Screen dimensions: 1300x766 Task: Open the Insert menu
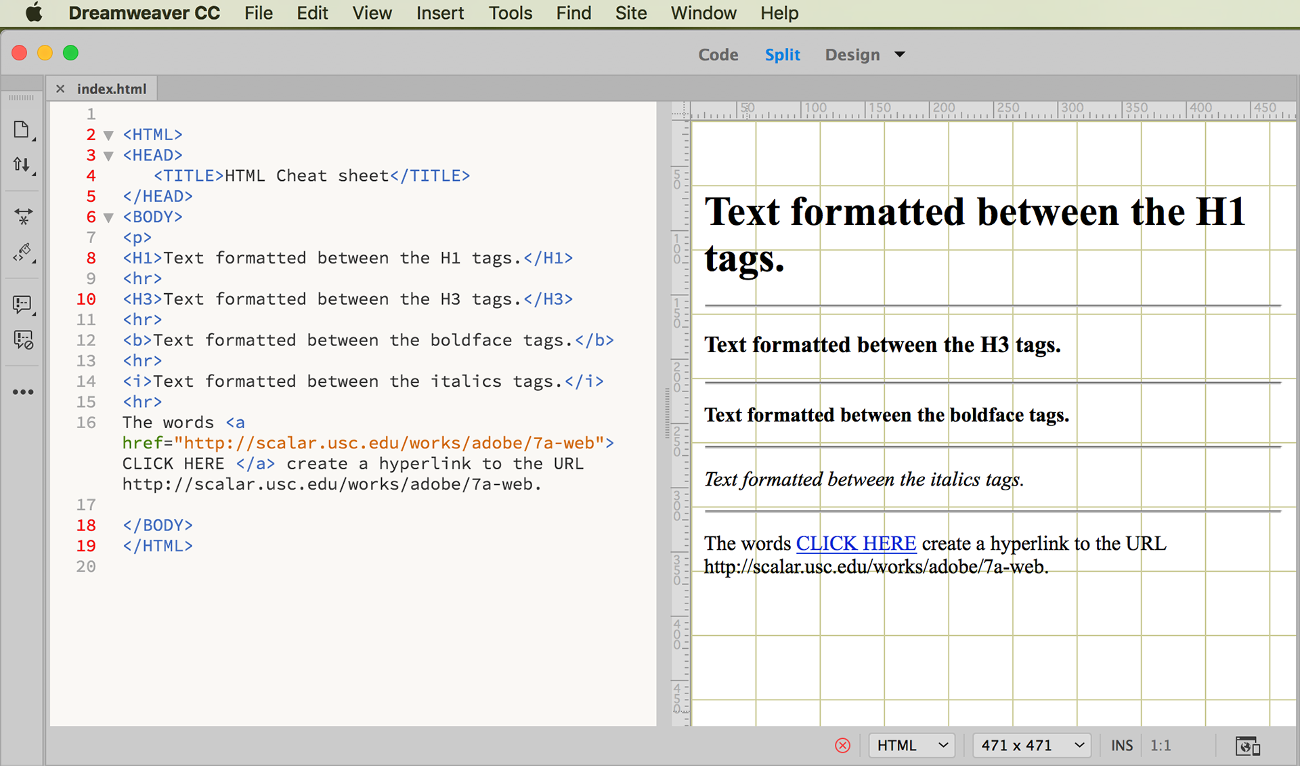coord(439,13)
